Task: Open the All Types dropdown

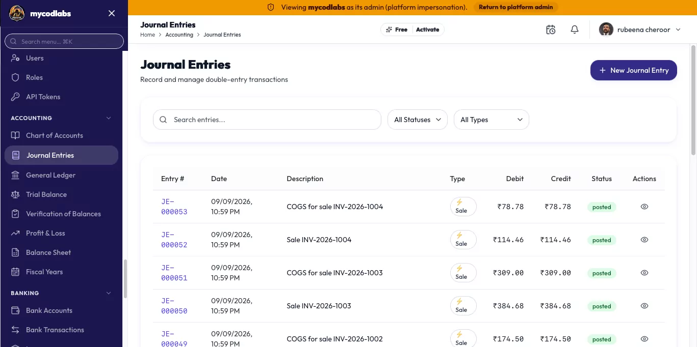Action: coord(492,120)
